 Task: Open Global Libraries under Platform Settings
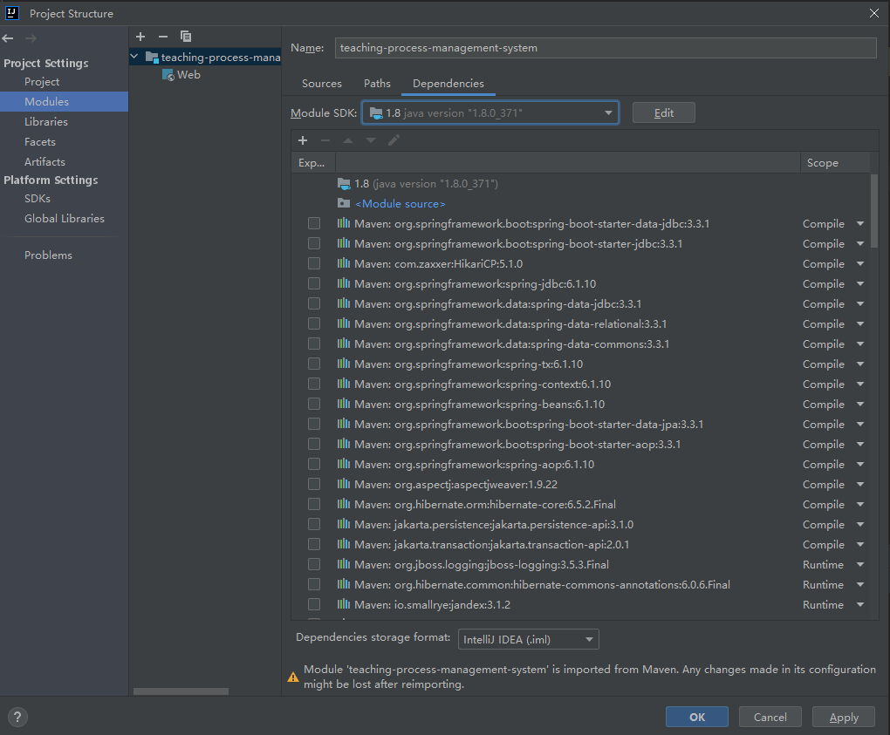click(x=65, y=218)
